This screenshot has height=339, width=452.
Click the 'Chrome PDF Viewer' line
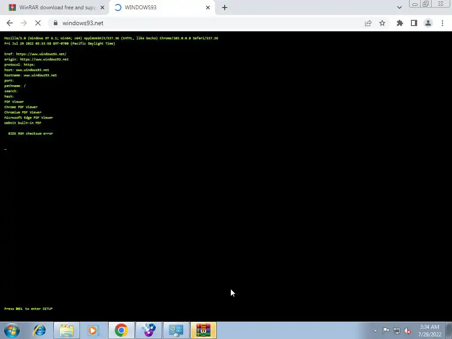[21, 107]
